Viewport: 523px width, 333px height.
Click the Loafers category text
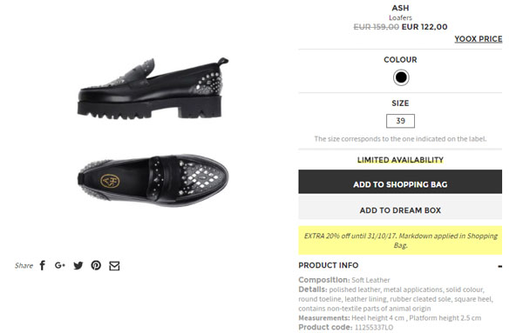pyautogui.click(x=400, y=17)
